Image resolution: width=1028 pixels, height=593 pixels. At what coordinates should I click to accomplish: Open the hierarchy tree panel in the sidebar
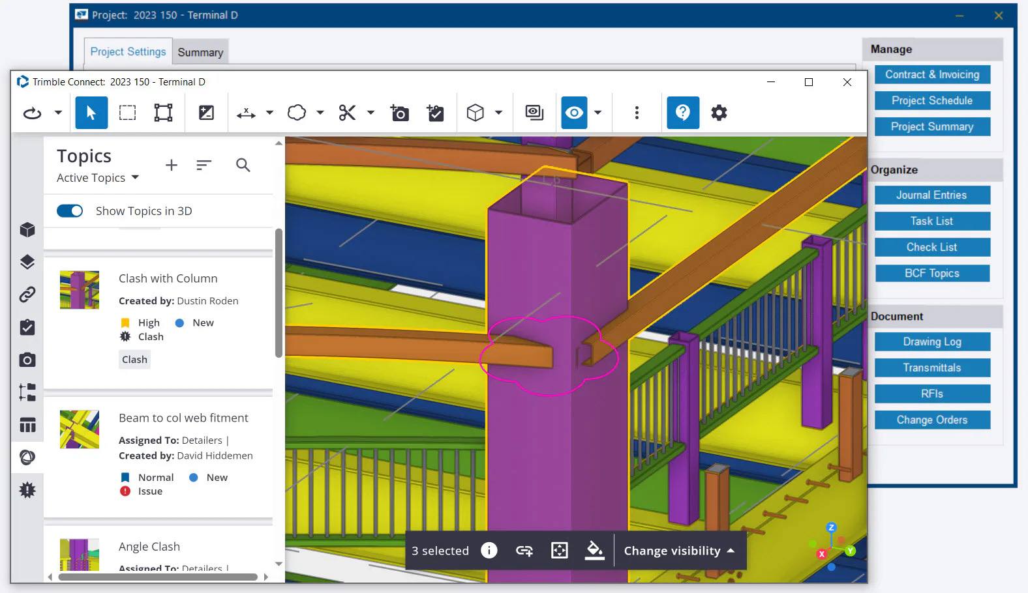click(x=27, y=392)
